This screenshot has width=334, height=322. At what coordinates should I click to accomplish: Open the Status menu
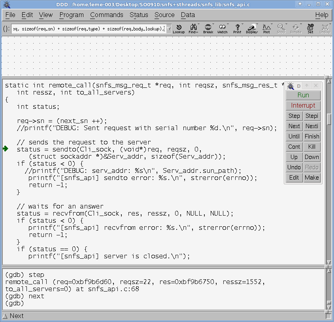tap(139, 15)
